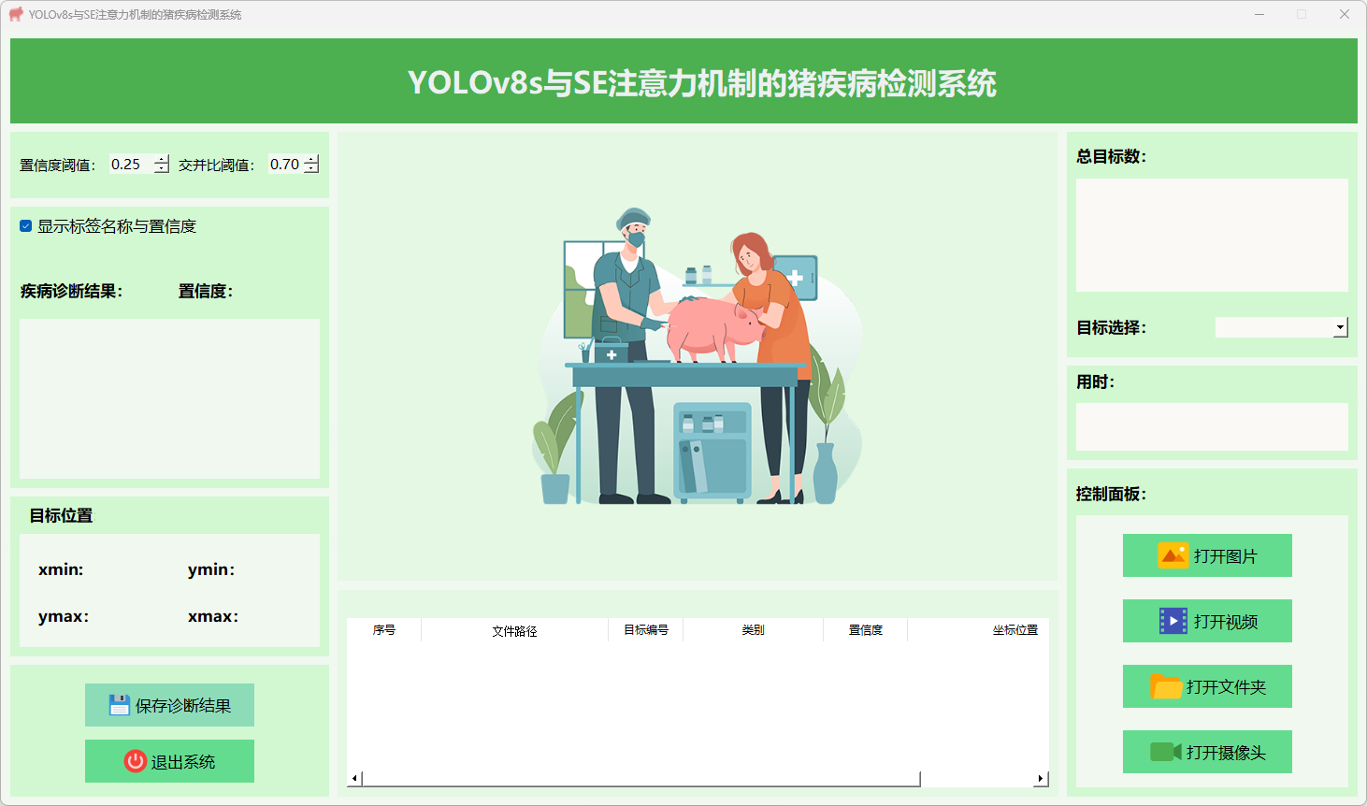Open a video with 打开视频 button

coord(1207,621)
